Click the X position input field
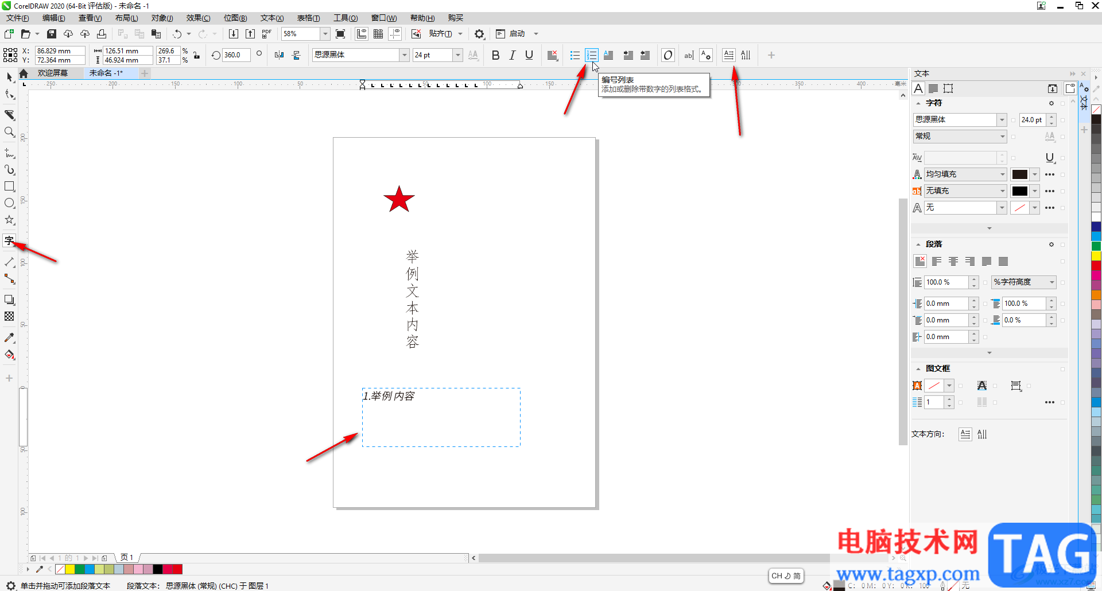Screen dimensions: 1102x591 (x=60, y=51)
